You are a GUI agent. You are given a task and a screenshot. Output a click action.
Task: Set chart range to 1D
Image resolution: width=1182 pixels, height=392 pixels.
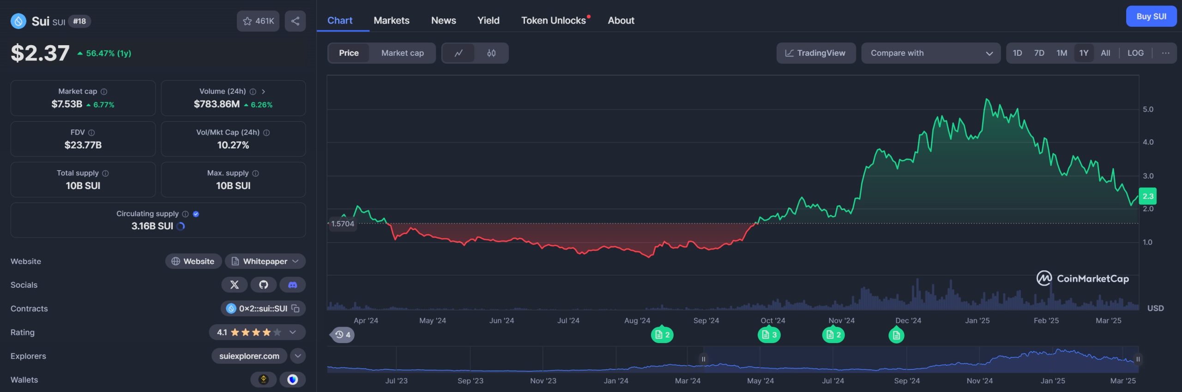pos(1017,53)
